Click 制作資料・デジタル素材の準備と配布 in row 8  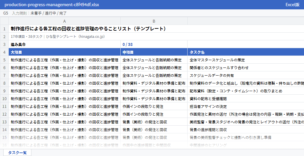tap(154, 83)
